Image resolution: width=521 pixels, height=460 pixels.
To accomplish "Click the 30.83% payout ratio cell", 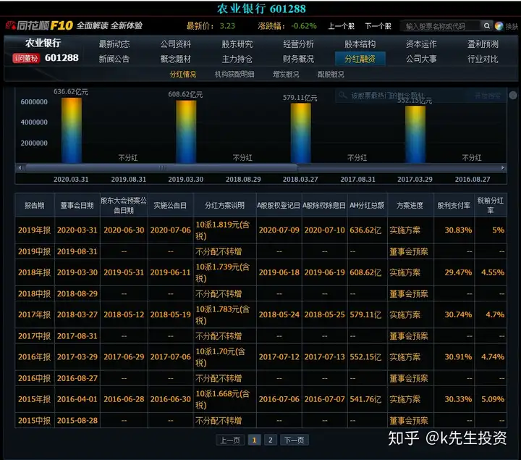I will point(454,230).
